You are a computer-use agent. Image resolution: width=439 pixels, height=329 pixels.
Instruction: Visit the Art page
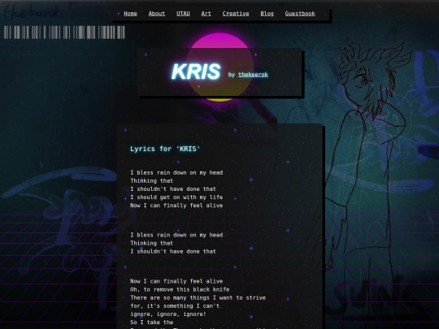point(206,14)
